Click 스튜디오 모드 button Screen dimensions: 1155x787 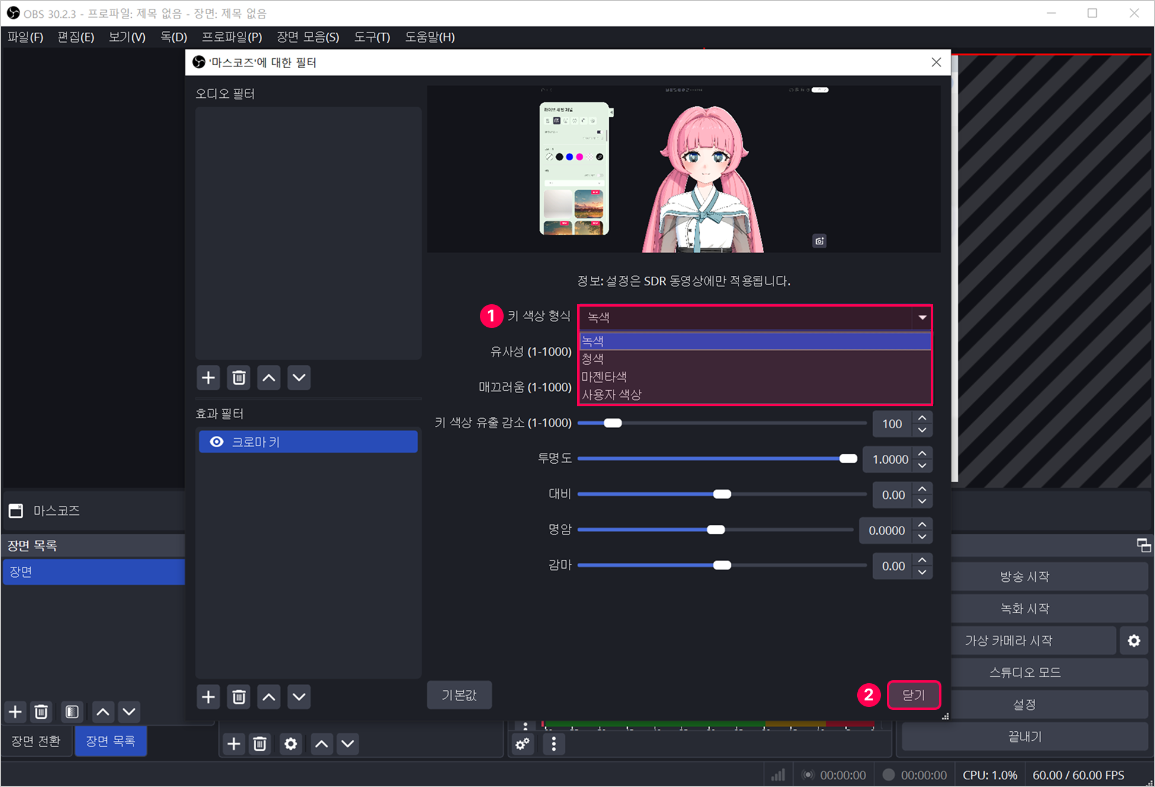pyautogui.click(x=1024, y=673)
